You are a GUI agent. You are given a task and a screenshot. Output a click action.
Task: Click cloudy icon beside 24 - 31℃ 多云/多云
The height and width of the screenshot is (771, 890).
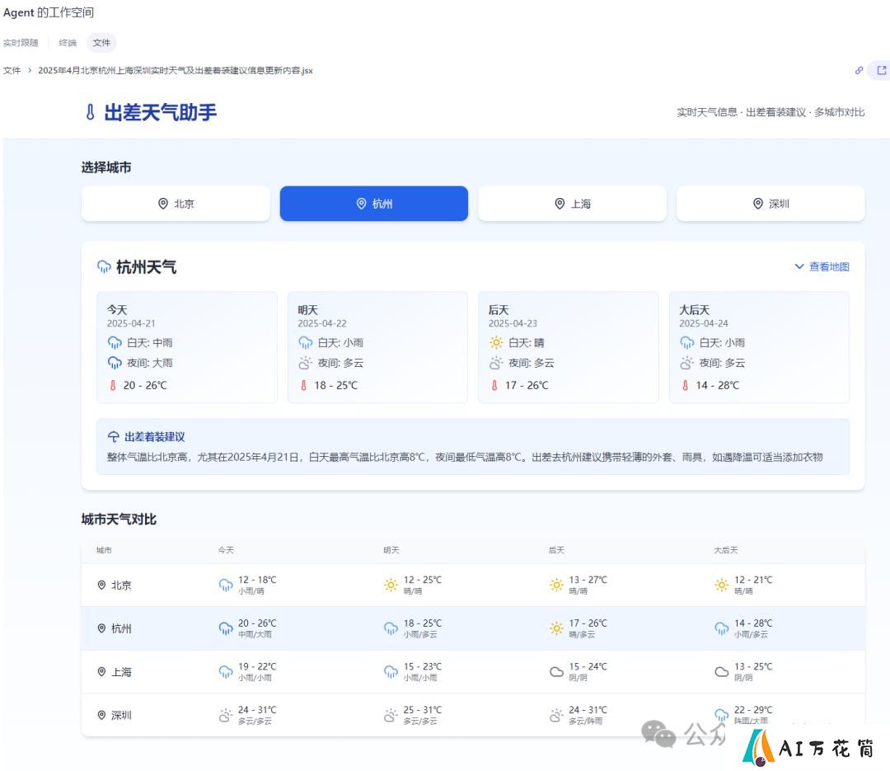(226, 715)
